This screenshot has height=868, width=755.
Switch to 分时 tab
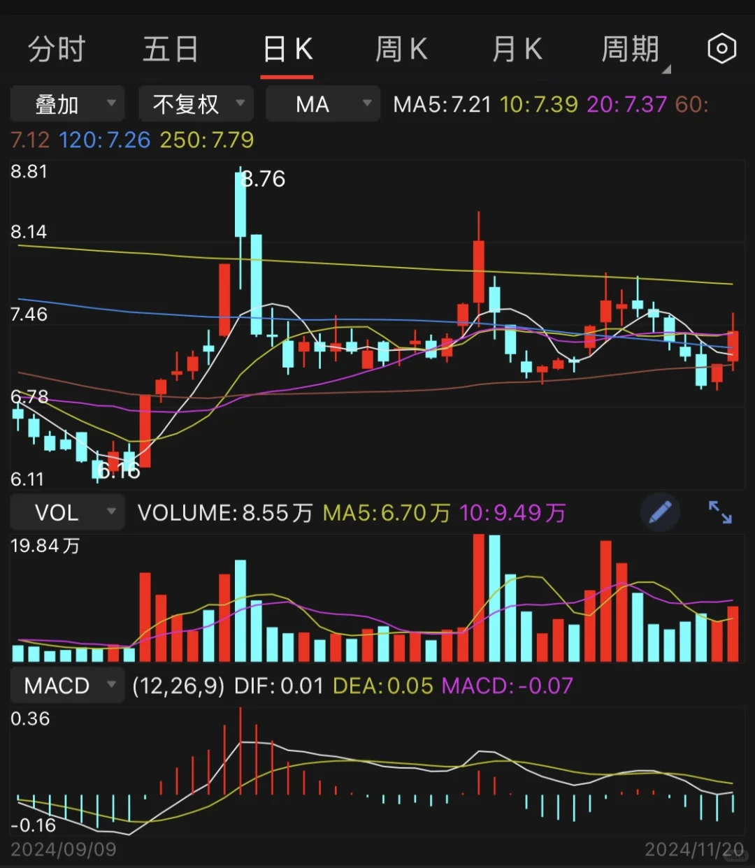[57, 50]
